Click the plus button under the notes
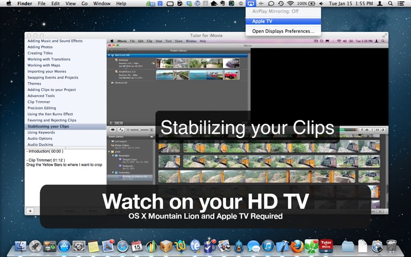 [30, 211]
